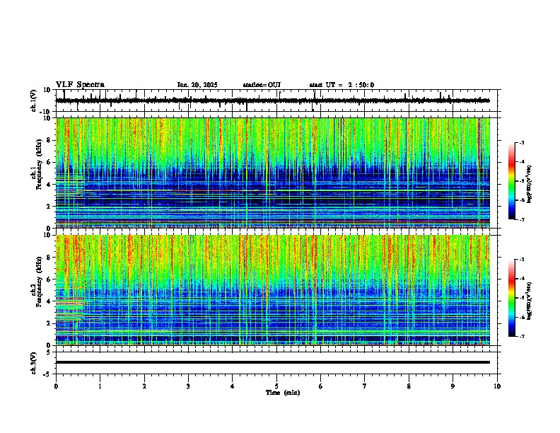The image size is (560, 433).
Task: Click the ch.2 "Frequency (kHz)" axis label
Action: tap(39, 282)
